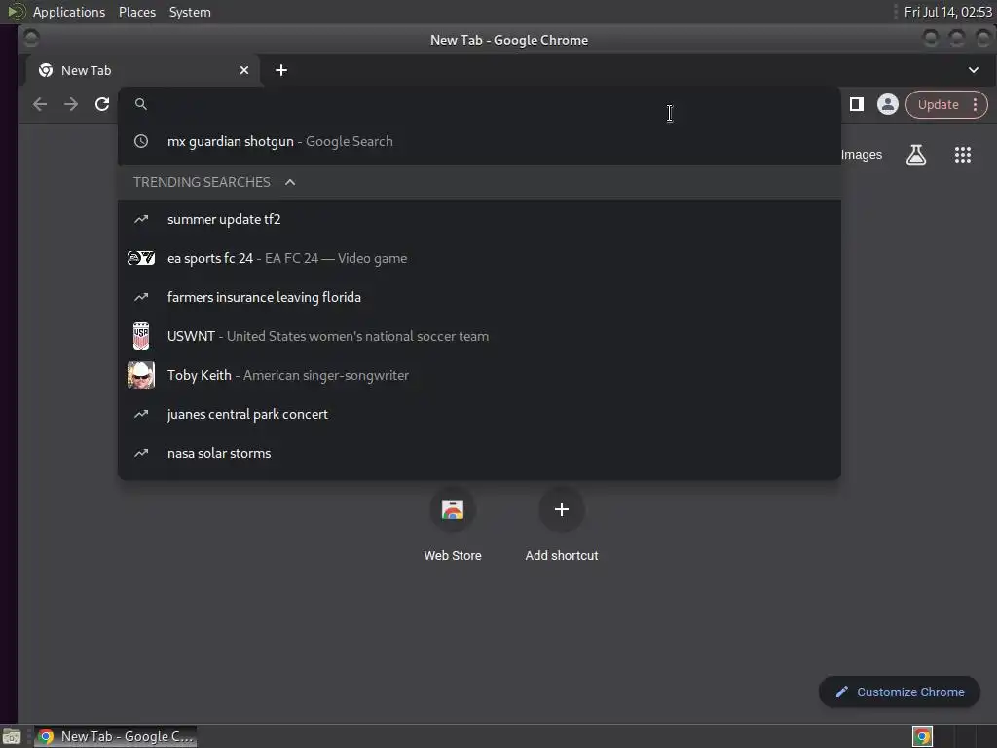Click the show desktop icon in bottom panel
997x748 pixels.
tap(12, 736)
